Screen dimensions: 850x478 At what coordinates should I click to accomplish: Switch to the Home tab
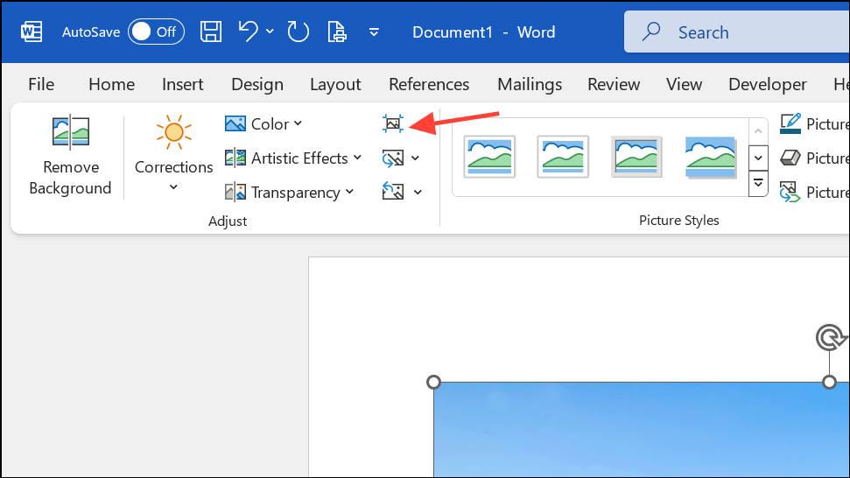tap(112, 85)
